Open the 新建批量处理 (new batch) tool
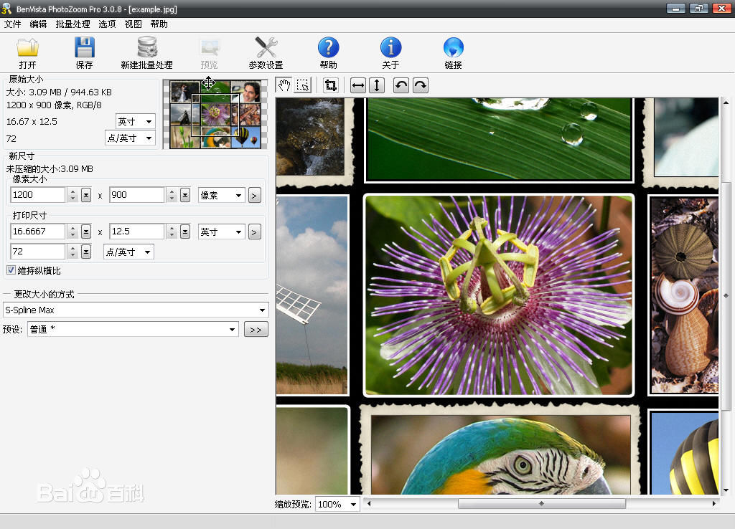The width and height of the screenshot is (735, 529). pos(146,50)
